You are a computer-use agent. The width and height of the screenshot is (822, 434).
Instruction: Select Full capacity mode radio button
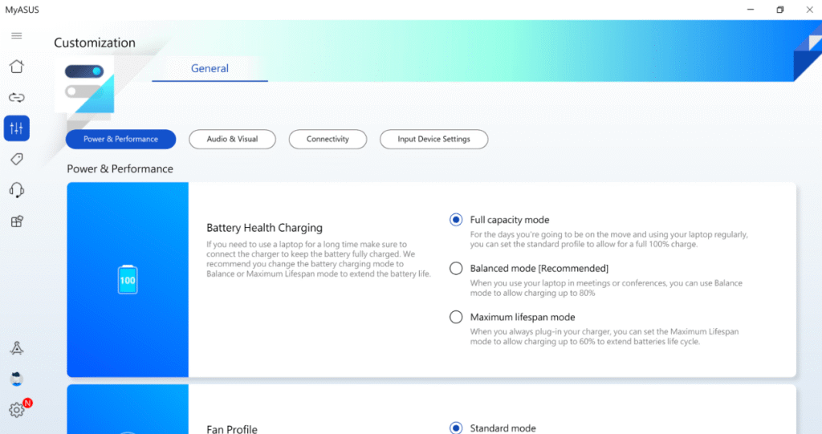click(456, 220)
